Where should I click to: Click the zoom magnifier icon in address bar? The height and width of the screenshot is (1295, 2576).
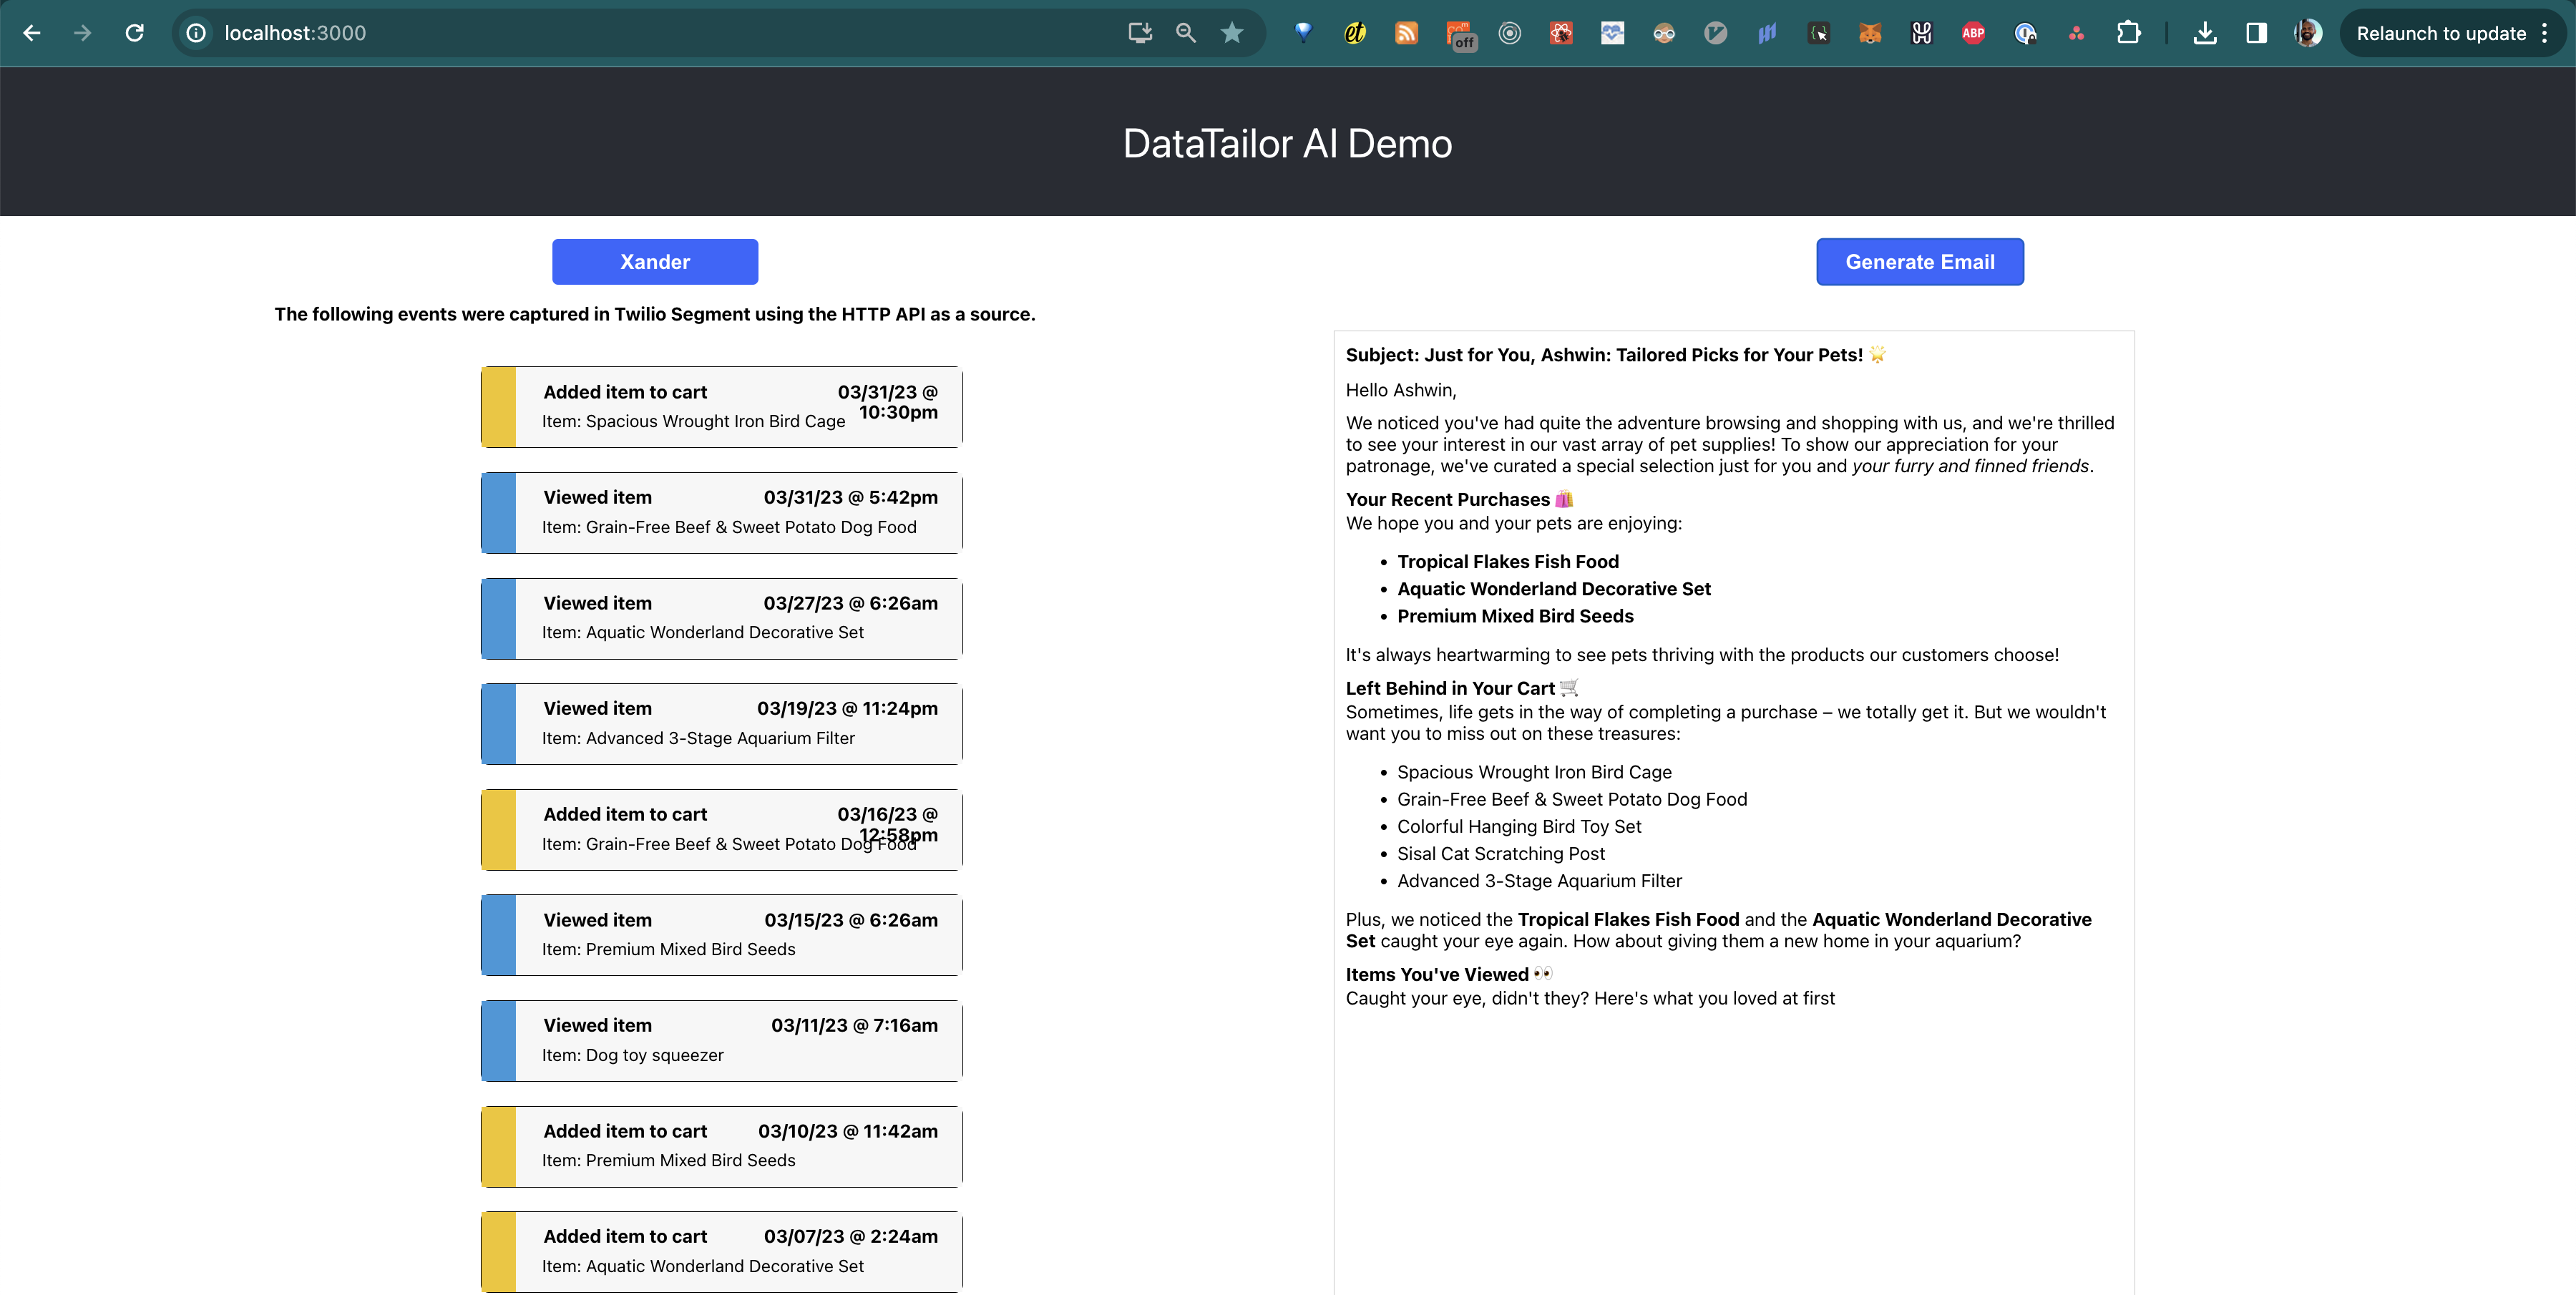coord(1186,33)
